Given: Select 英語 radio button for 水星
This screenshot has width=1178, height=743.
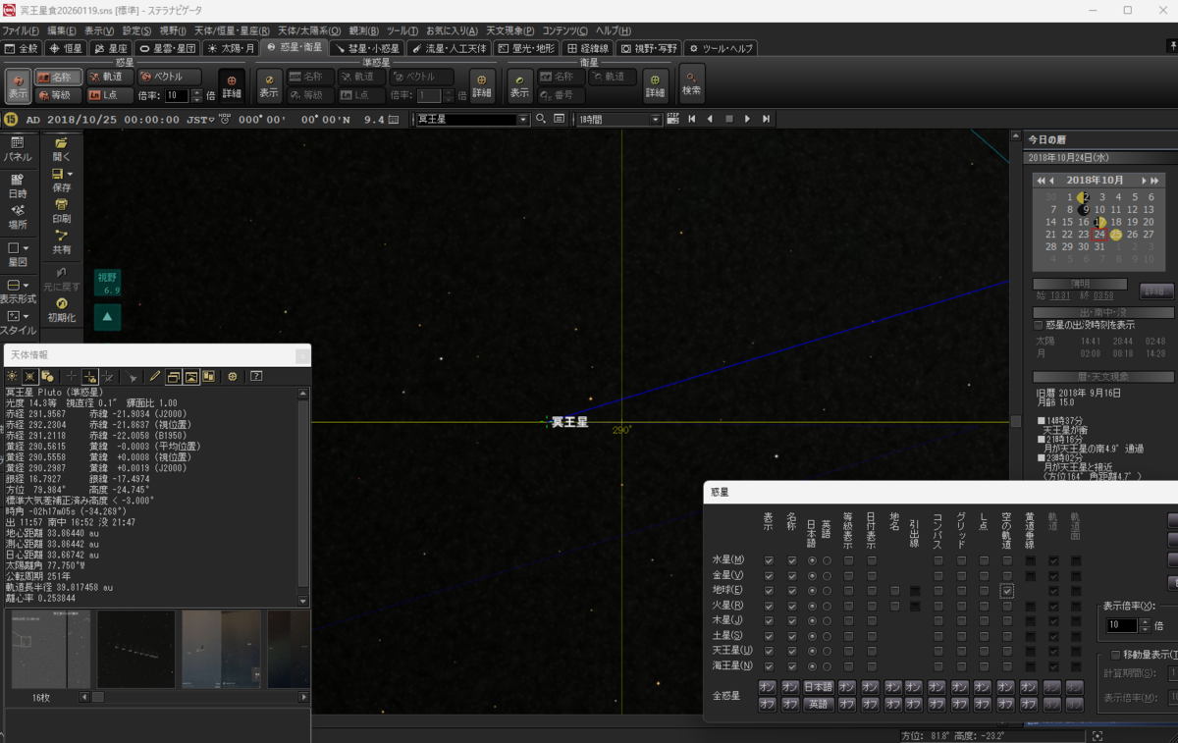Looking at the screenshot, I should (827, 559).
